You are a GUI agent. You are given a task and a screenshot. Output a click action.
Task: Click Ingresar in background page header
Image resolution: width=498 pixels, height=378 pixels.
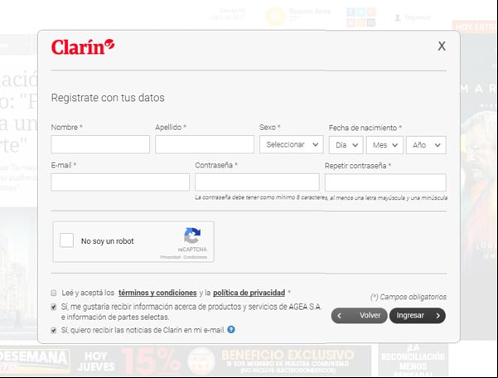[418, 17]
